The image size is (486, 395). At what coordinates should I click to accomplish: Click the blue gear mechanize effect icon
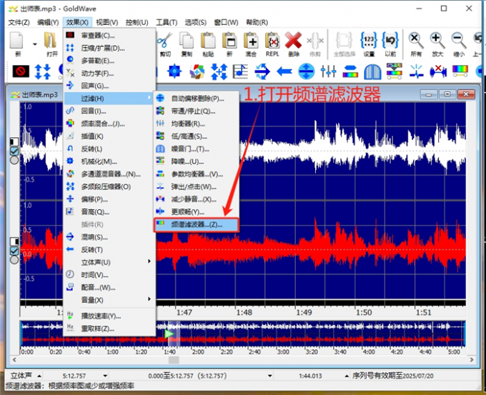[174, 71]
